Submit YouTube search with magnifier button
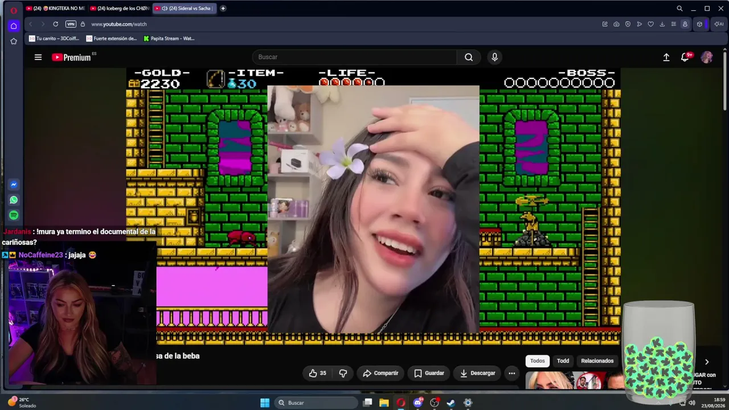Screen dimensions: 729x410 click(x=469, y=57)
